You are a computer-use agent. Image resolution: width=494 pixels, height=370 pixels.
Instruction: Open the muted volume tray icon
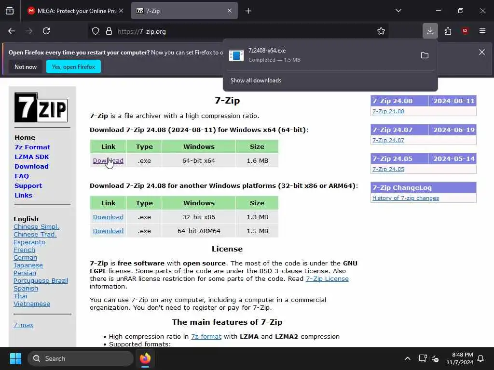click(x=435, y=358)
